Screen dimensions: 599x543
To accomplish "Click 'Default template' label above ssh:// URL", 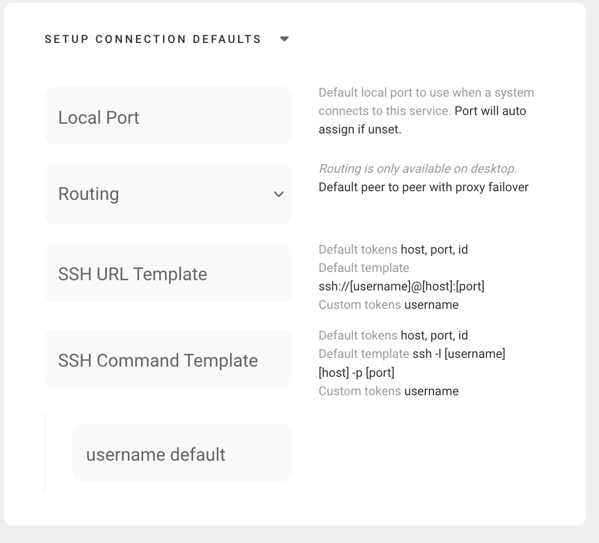I will (364, 268).
